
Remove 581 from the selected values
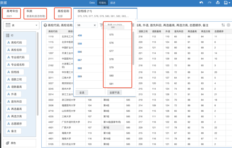(120, 84)
